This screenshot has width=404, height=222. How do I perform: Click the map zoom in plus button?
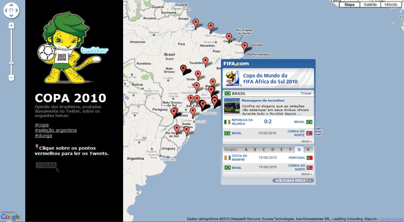(x=11, y=26)
